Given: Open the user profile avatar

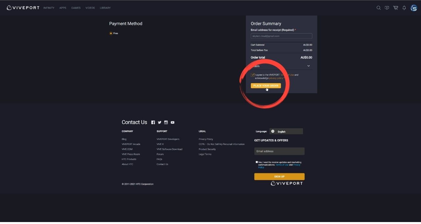Looking at the screenshot, I should click(414, 8).
